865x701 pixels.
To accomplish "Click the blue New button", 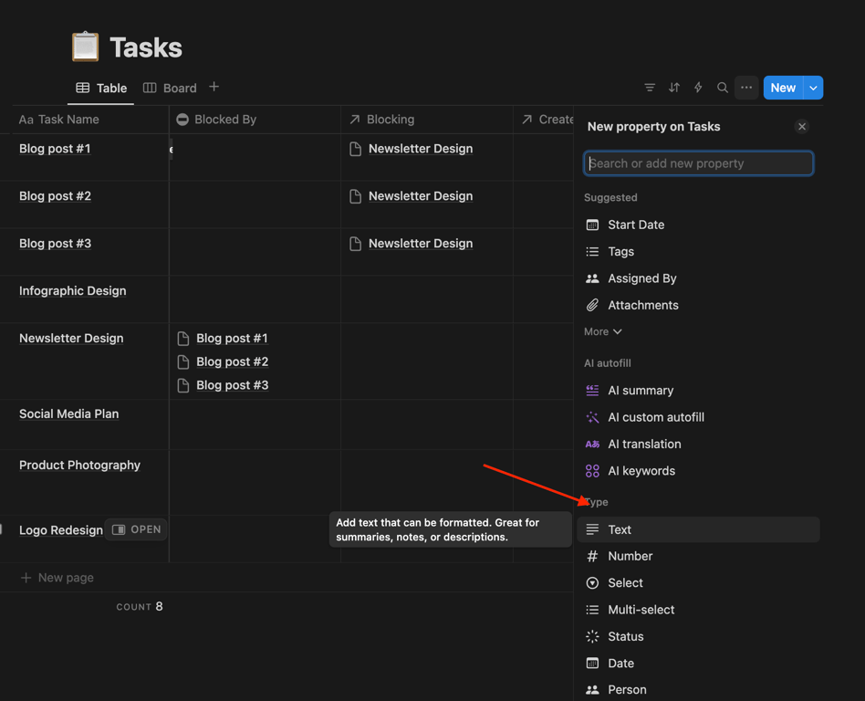I will point(782,88).
